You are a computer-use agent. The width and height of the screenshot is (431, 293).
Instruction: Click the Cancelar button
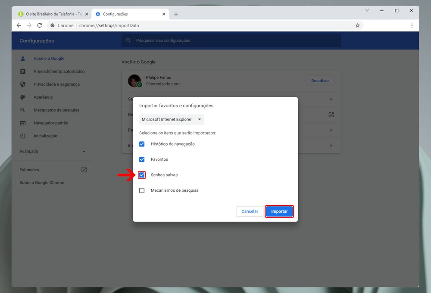[250, 212]
